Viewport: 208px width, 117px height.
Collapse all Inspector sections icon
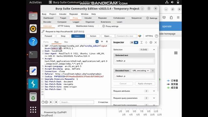[146, 43]
